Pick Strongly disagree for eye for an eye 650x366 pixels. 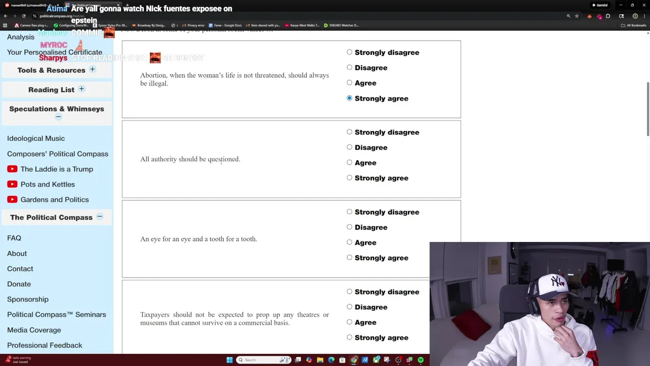click(x=349, y=211)
